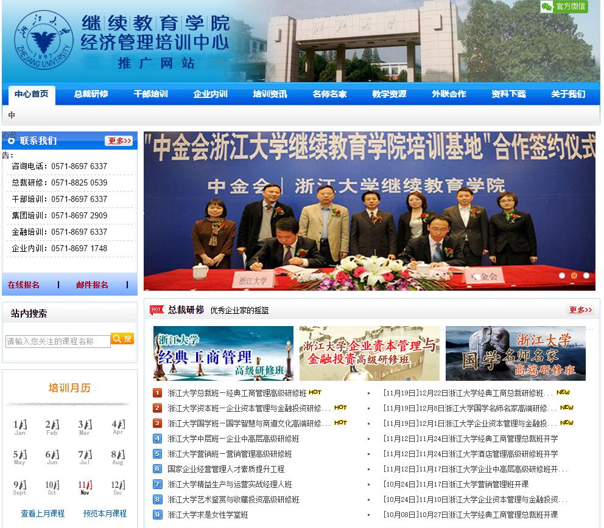Click number 8 icon of 艺术鉴赏 row
Viewport: 604px width, 528px height.
157,499
